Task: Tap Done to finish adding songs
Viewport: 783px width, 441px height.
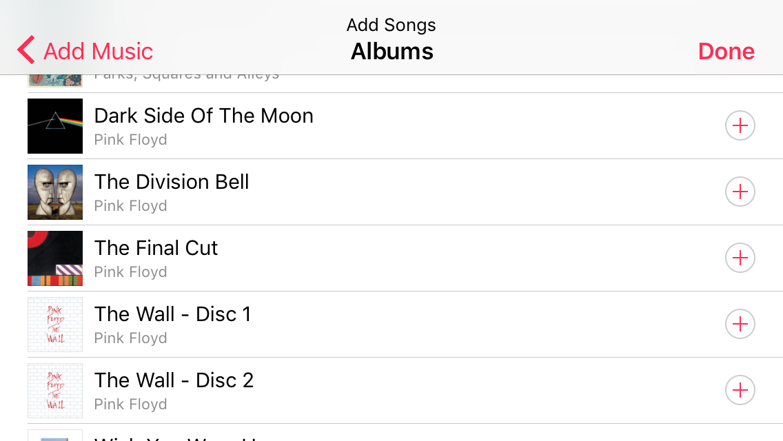Action: [x=726, y=51]
